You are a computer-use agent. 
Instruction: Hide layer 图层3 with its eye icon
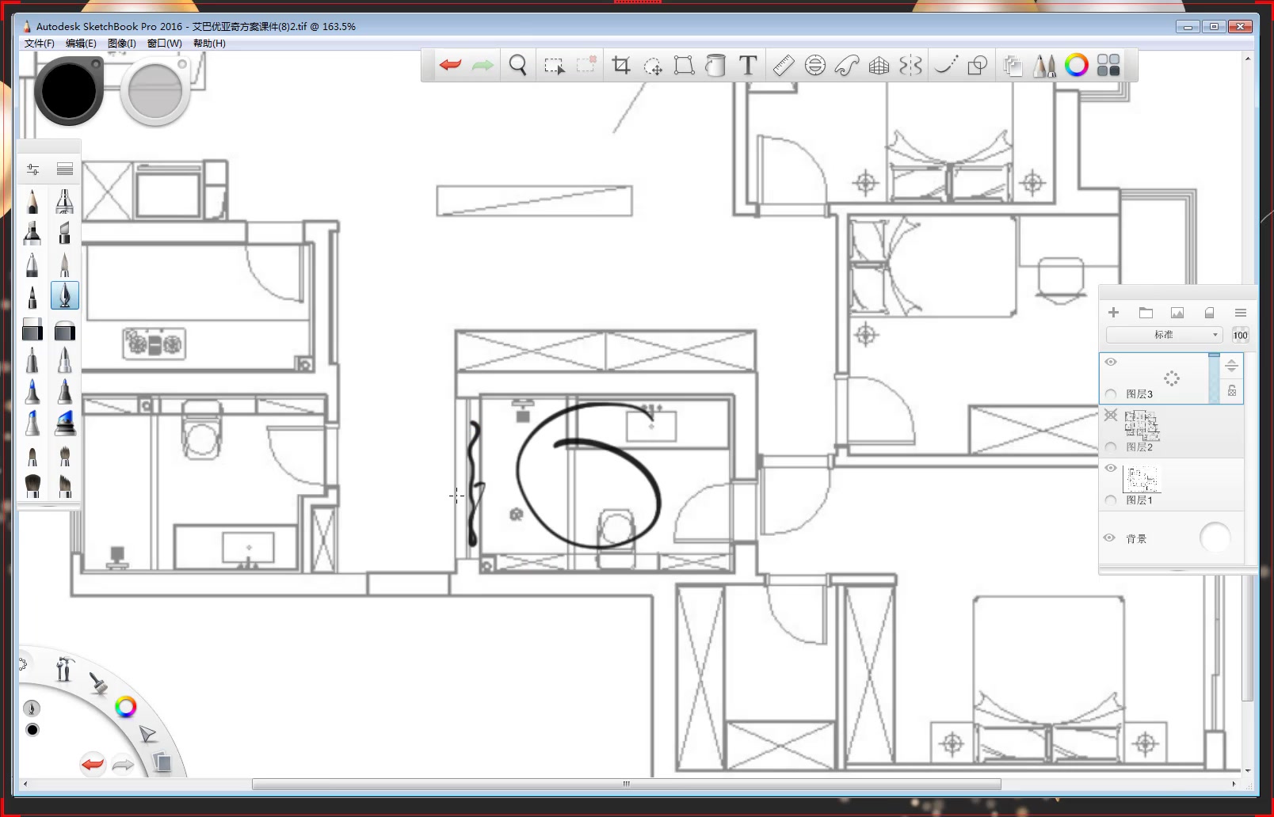[1111, 362]
